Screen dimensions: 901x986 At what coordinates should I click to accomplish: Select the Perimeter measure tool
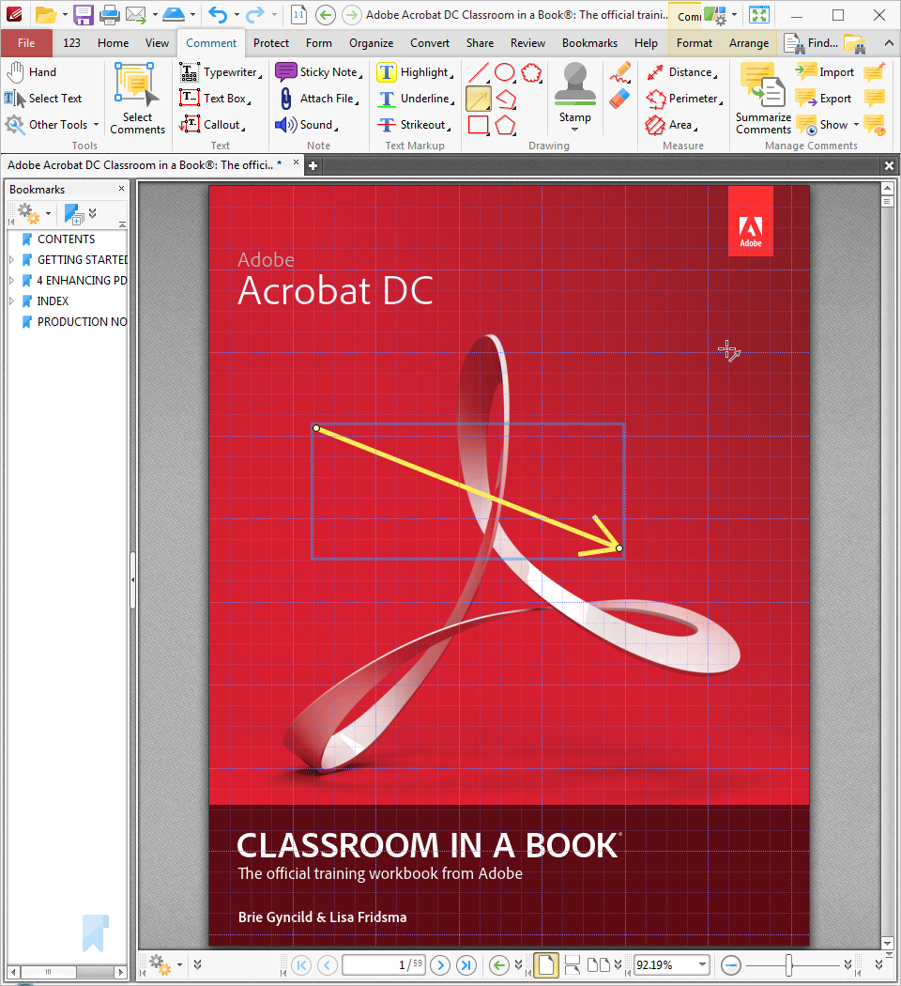point(684,99)
